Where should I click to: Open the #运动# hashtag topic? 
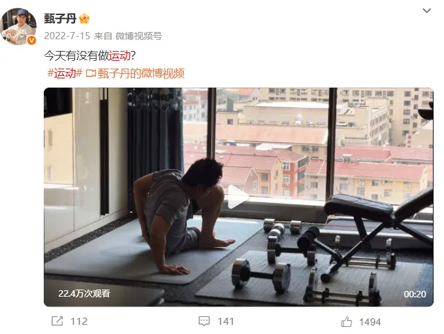pyautogui.click(x=65, y=73)
